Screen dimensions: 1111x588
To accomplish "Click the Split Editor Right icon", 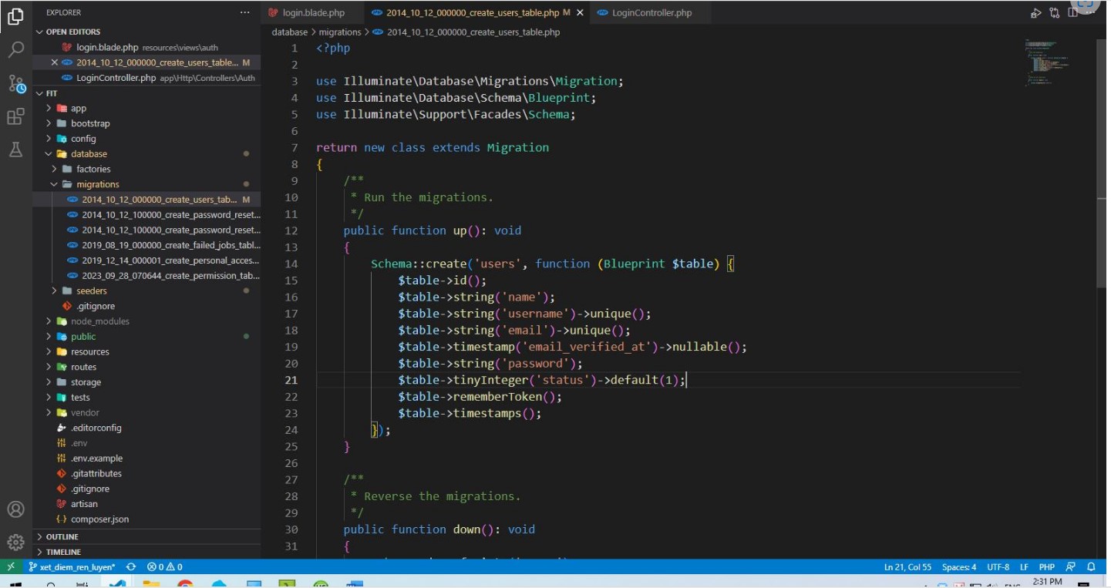I will 1074,13.
